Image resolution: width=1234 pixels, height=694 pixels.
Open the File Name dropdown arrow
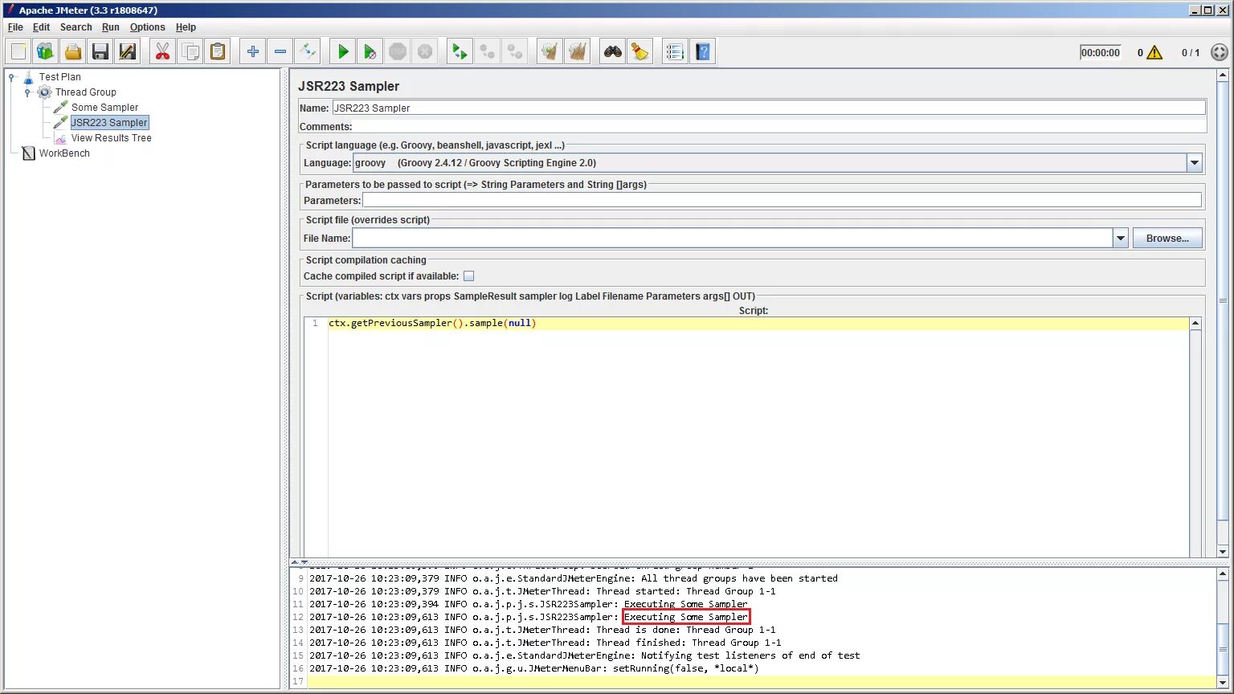[x=1121, y=239]
